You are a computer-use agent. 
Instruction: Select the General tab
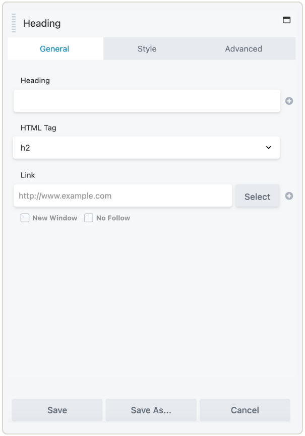point(55,49)
